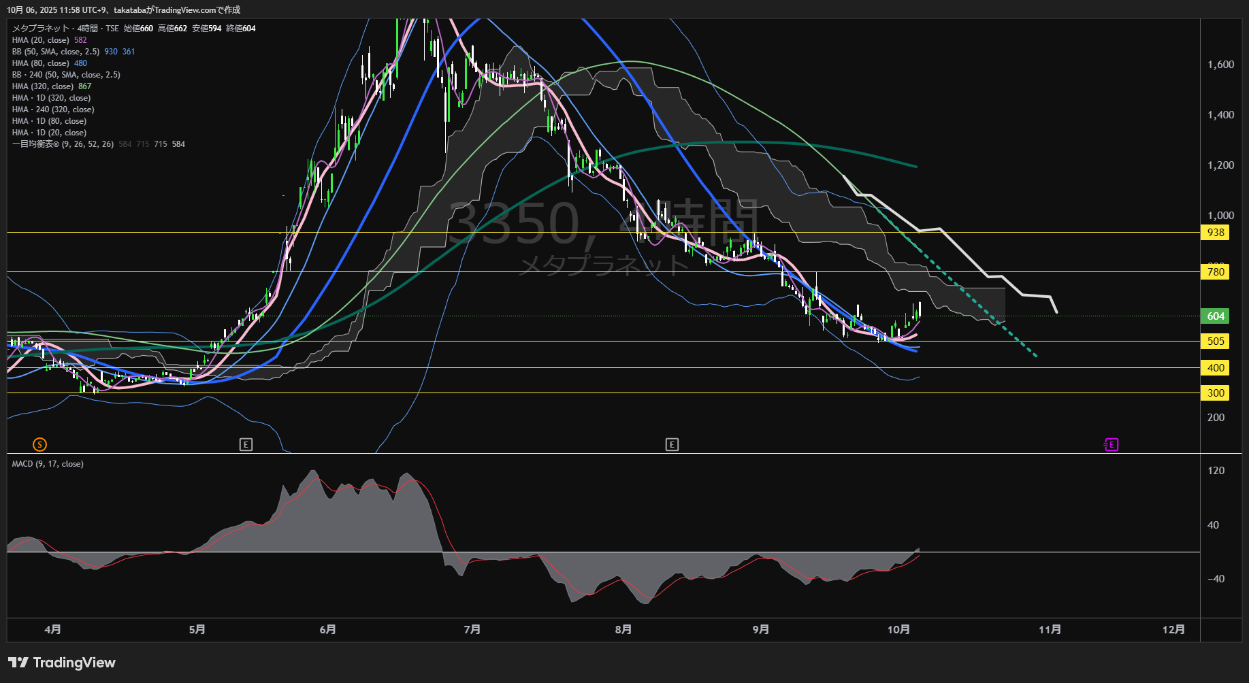The height and width of the screenshot is (683, 1249).
Task: Open the BB (50, SMA, close, 2.5) legend
Action: 56,52
